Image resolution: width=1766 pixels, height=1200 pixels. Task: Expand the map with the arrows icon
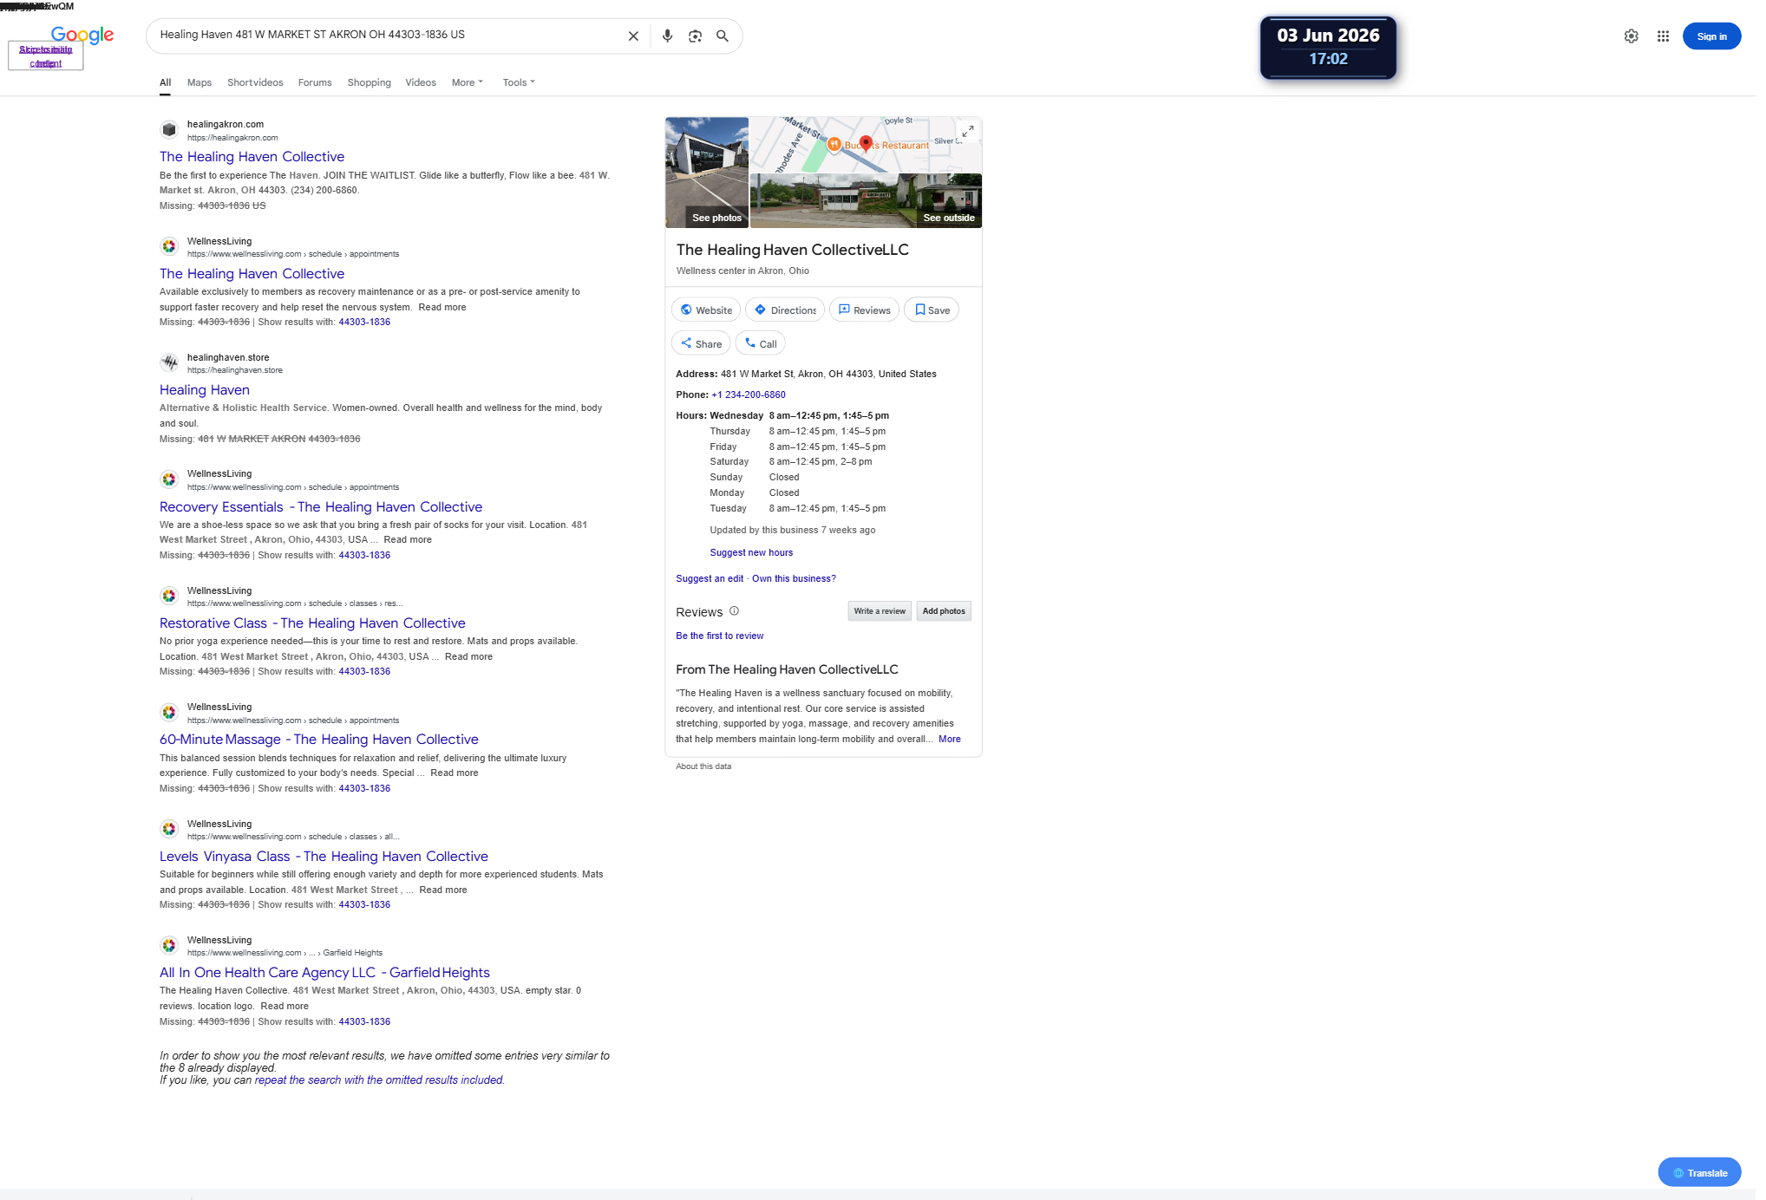(x=968, y=131)
